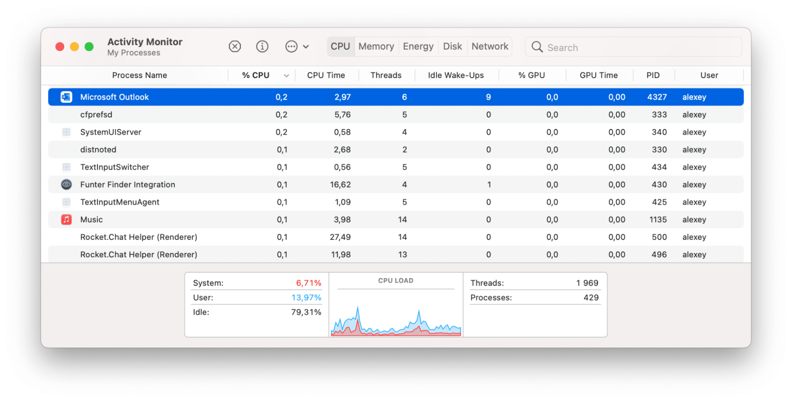Click the Processes count 429
Viewport: 792px width, 402px height.
[x=591, y=298]
